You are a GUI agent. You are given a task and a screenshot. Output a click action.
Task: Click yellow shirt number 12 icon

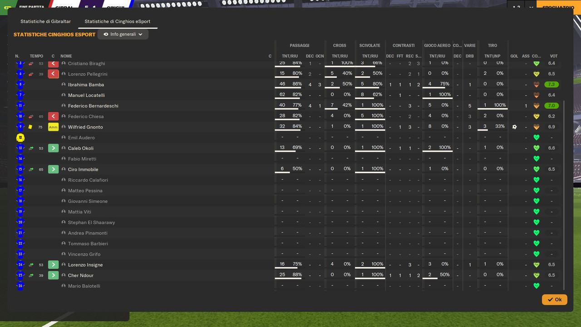(x=20, y=138)
